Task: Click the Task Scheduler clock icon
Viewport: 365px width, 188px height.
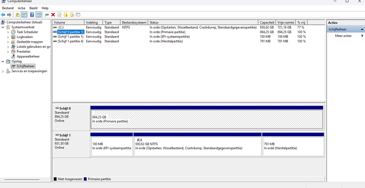Action: click(14, 32)
